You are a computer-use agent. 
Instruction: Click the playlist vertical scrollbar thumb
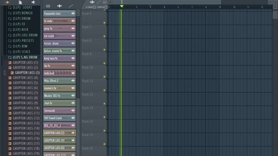click(x=275, y=14)
